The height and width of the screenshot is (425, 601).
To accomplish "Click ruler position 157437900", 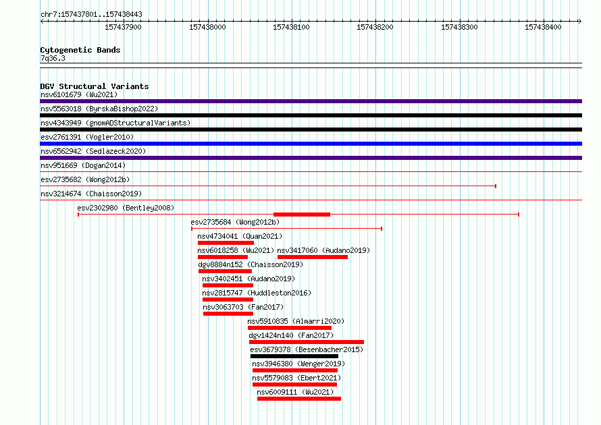I will pyautogui.click(x=123, y=27).
